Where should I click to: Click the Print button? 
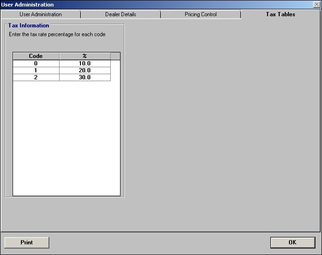point(27,242)
